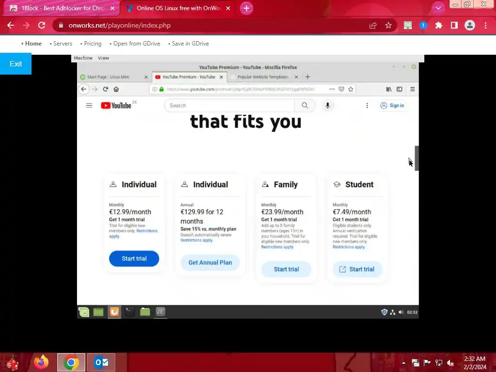Screen dimensions: 496x372
Task: Click the YouTube Sign in button
Action: (392, 105)
